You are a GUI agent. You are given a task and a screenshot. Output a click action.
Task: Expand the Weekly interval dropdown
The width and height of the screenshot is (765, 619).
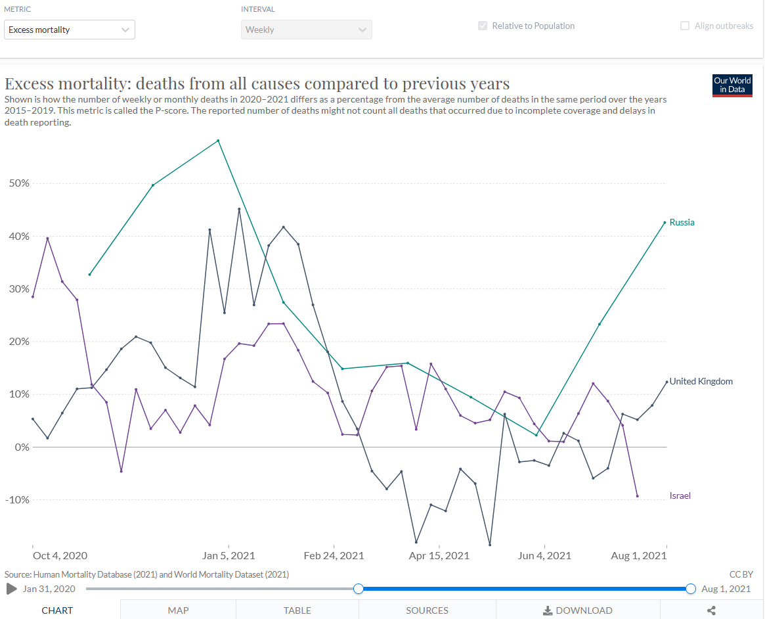point(306,30)
